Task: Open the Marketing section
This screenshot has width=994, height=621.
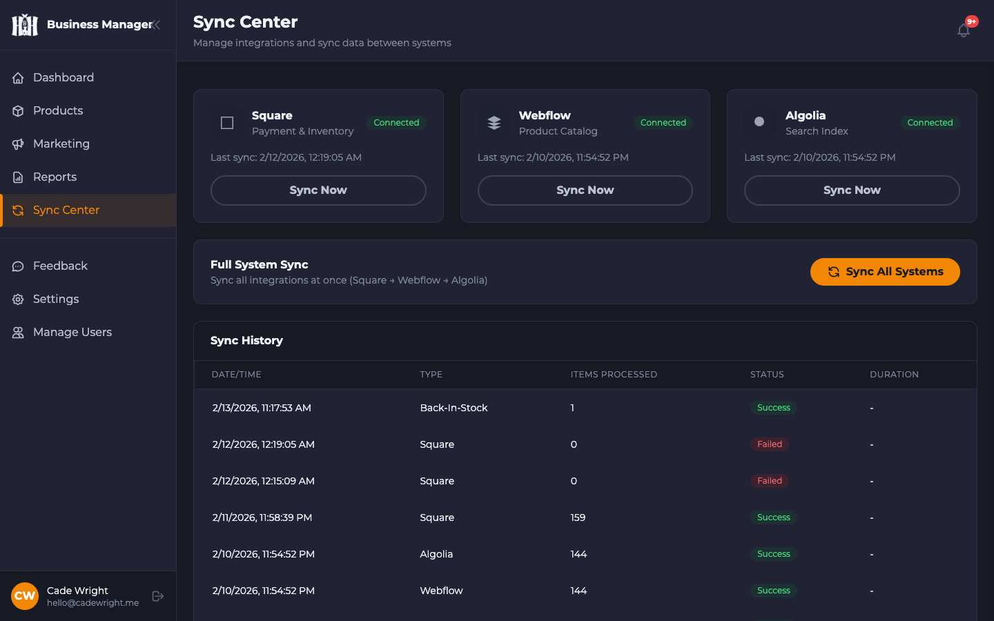Action: [x=88, y=144]
